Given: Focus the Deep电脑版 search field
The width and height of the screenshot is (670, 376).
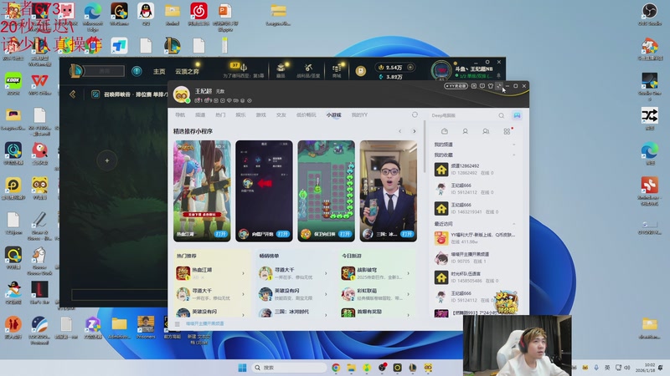Looking at the screenshot, I should [x=464, y=115].
